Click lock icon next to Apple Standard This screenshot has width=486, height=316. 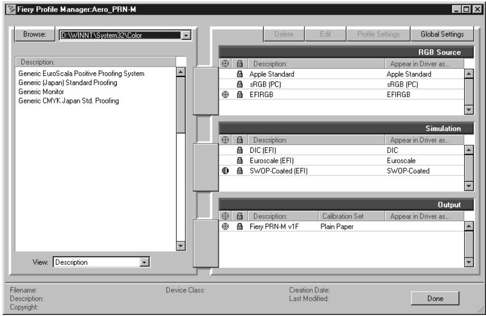240,74
